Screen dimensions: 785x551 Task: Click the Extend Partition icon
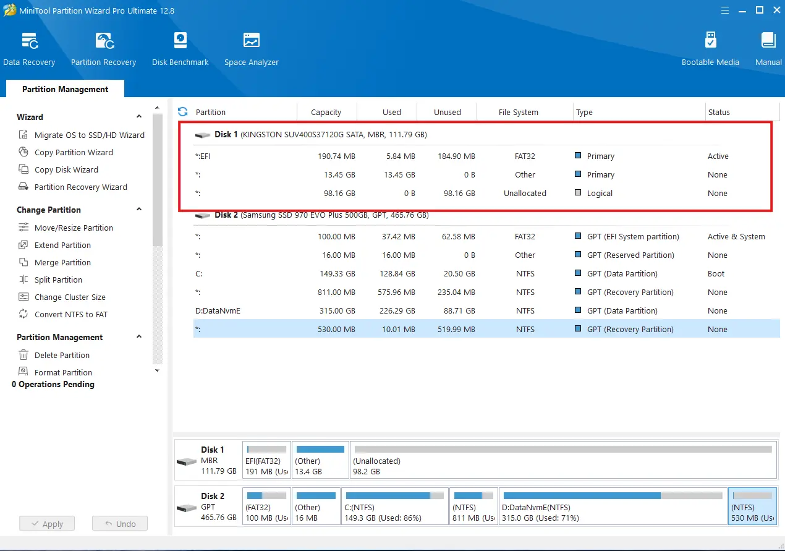click(x=23, y=245)
